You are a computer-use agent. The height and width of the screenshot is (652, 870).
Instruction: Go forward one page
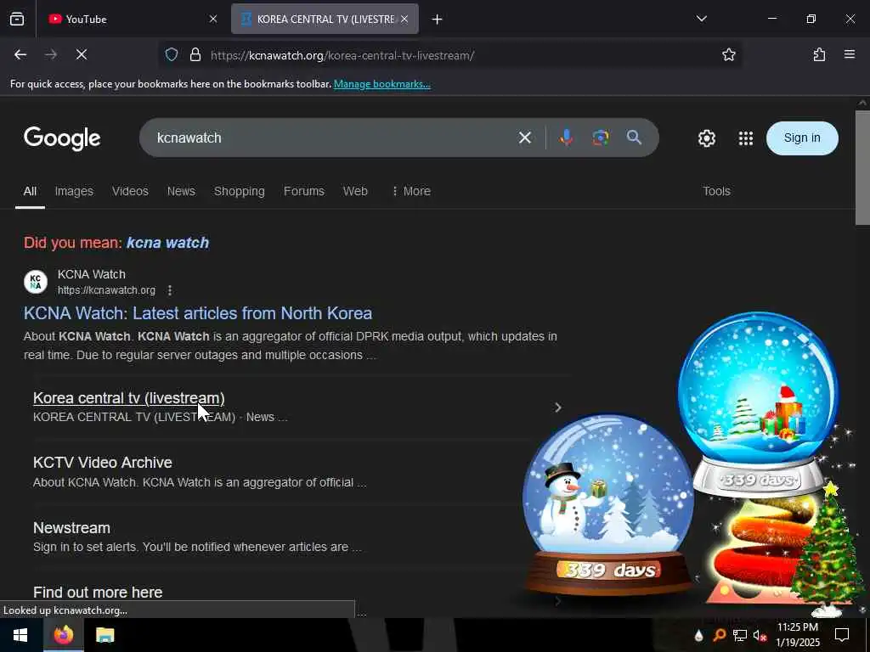click(x=51, y=55)
